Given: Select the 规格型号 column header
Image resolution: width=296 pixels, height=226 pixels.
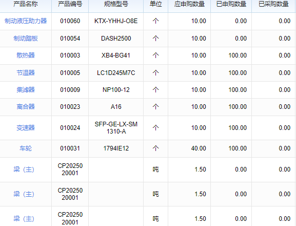Looking at the screenshot, I should [x=116, y=4].
